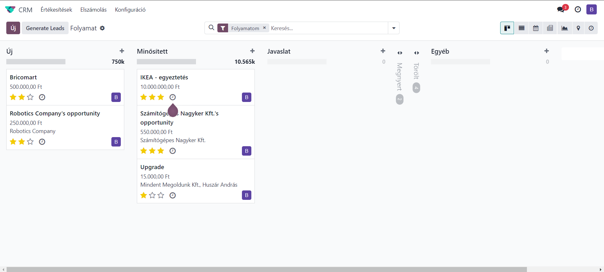
Task: Add a quick lead in Egyéb column
Action: pos(546,51)
